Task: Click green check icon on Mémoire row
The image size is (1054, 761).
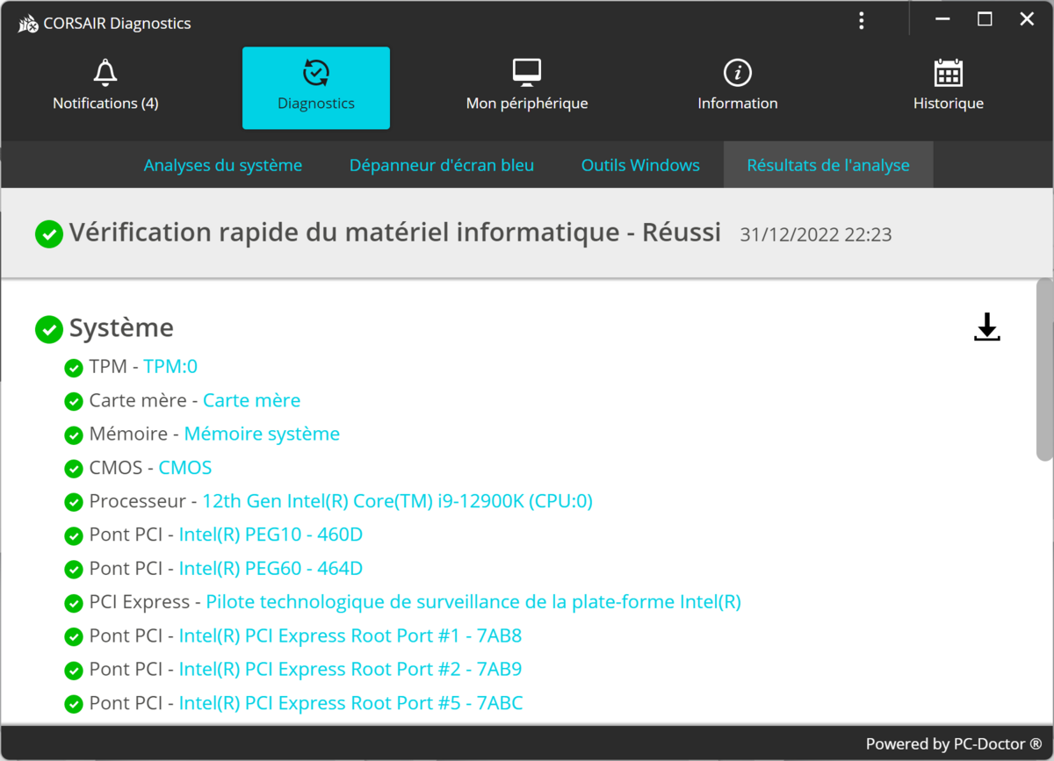Action: coord(74,434)
